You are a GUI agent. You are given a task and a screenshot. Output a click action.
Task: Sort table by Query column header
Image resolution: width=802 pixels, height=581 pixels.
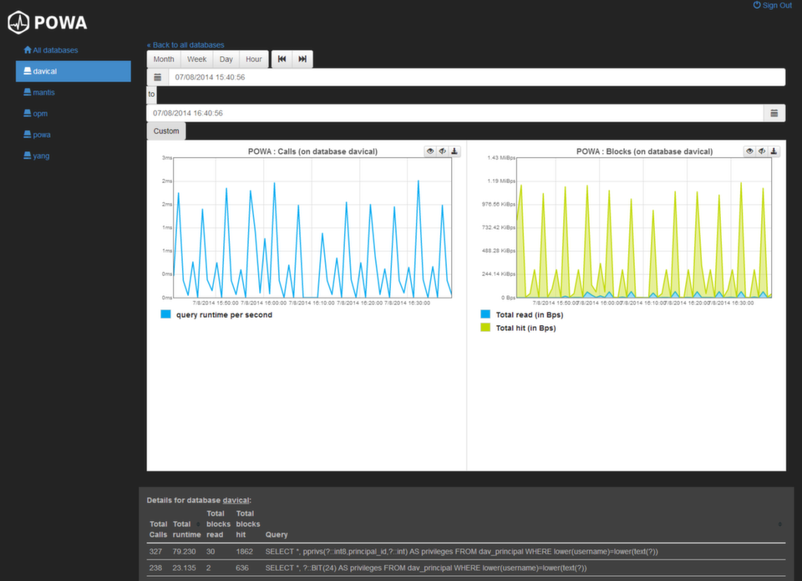tap(277, 534)
